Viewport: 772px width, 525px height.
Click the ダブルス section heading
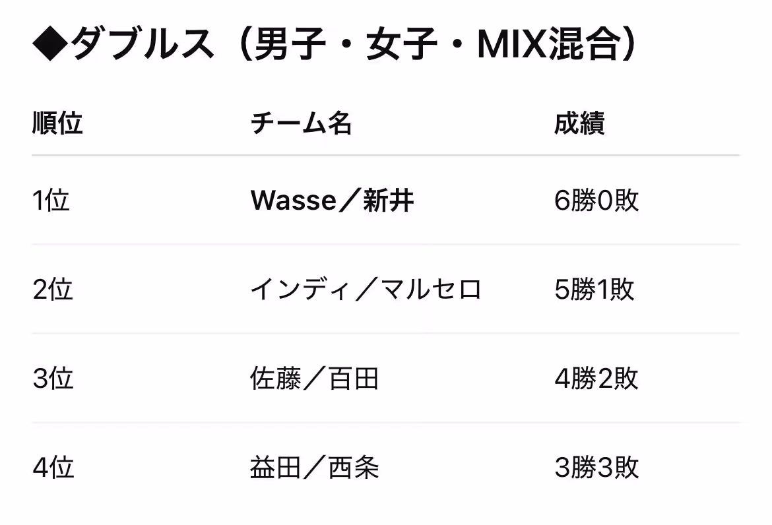click(x=335, y=44)
